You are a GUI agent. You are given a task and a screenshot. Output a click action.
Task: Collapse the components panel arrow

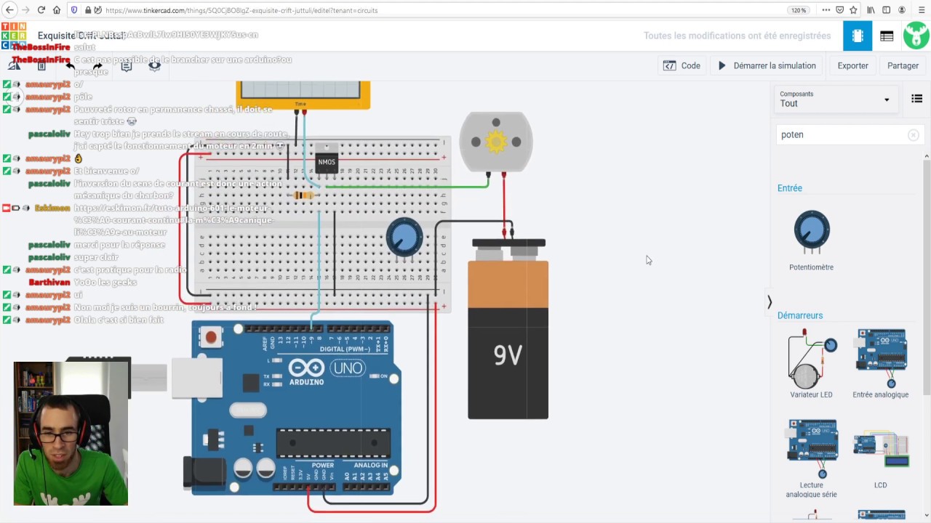tap(769, 301)
